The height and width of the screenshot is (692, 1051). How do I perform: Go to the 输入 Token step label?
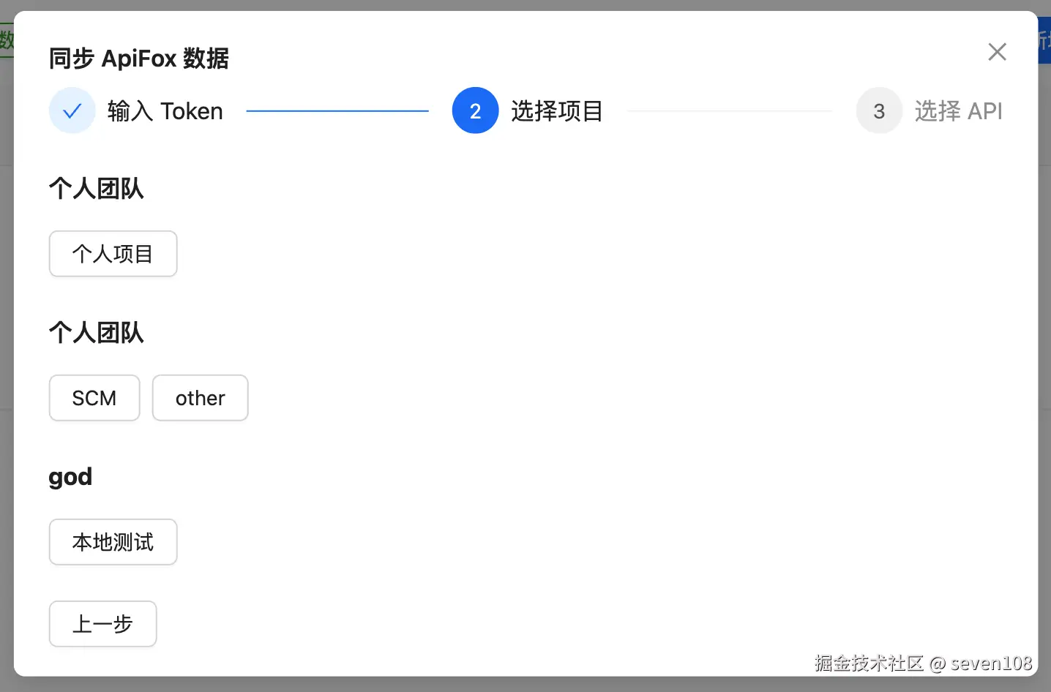165,111
